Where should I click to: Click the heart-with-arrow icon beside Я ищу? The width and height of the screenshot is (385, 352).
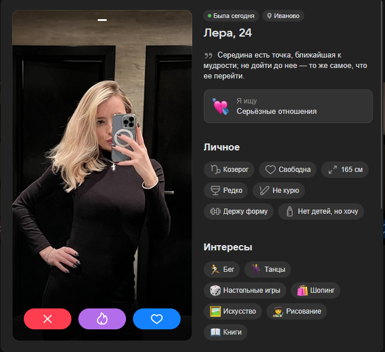tap(221, 106)
